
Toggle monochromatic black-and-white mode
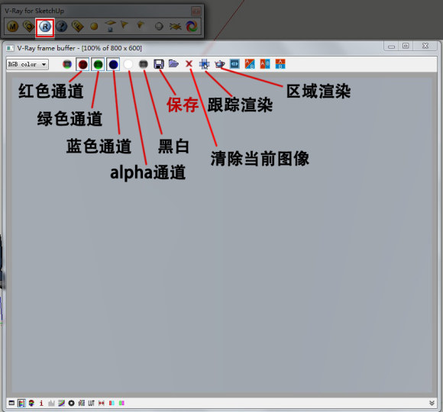[x=144, y=64]
